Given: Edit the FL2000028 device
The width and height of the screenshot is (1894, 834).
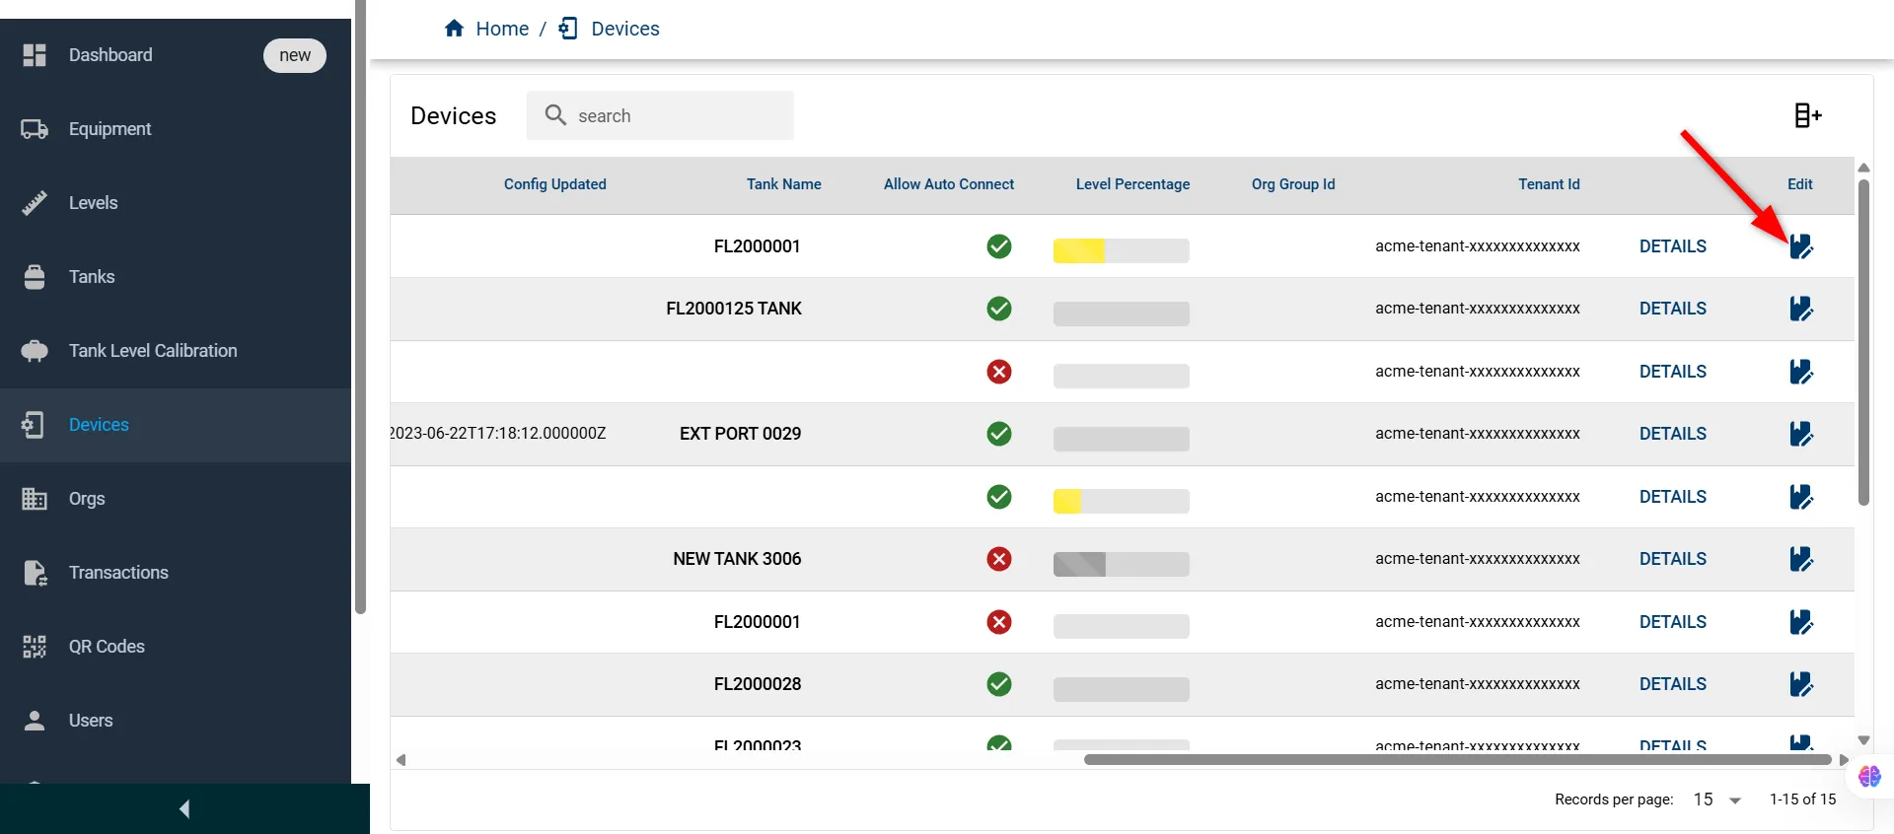Looking at the screenshot, I should (x=1801, y=684).
